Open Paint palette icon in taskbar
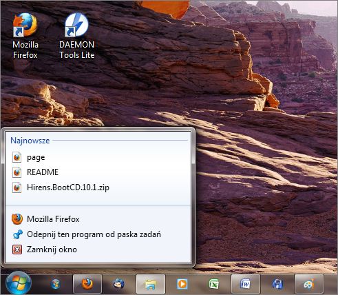 click(x=309, y=284)
